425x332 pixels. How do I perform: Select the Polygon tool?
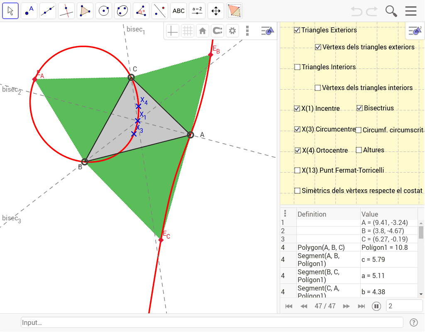point(85,11)
